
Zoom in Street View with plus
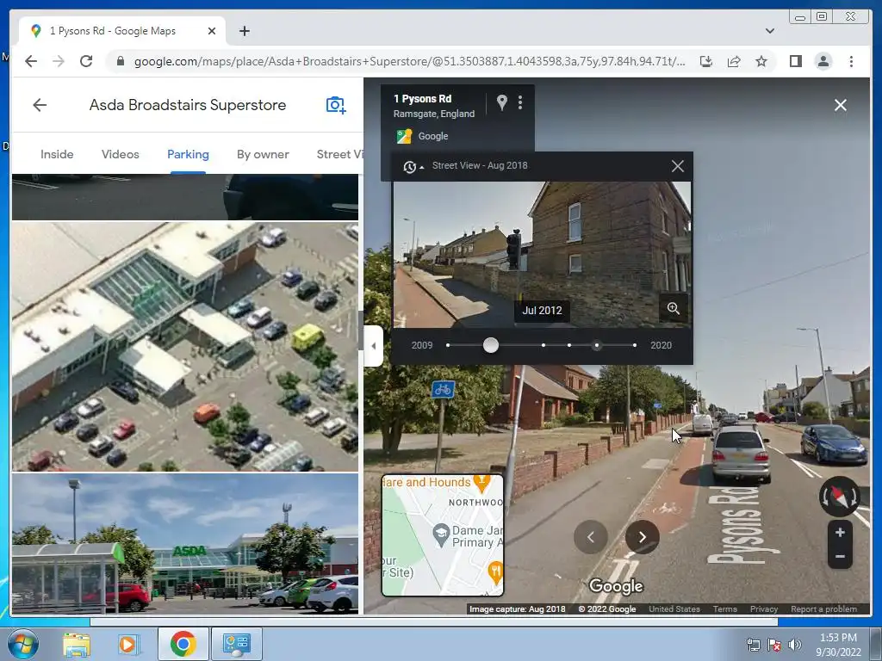click(x=840, y=532)
